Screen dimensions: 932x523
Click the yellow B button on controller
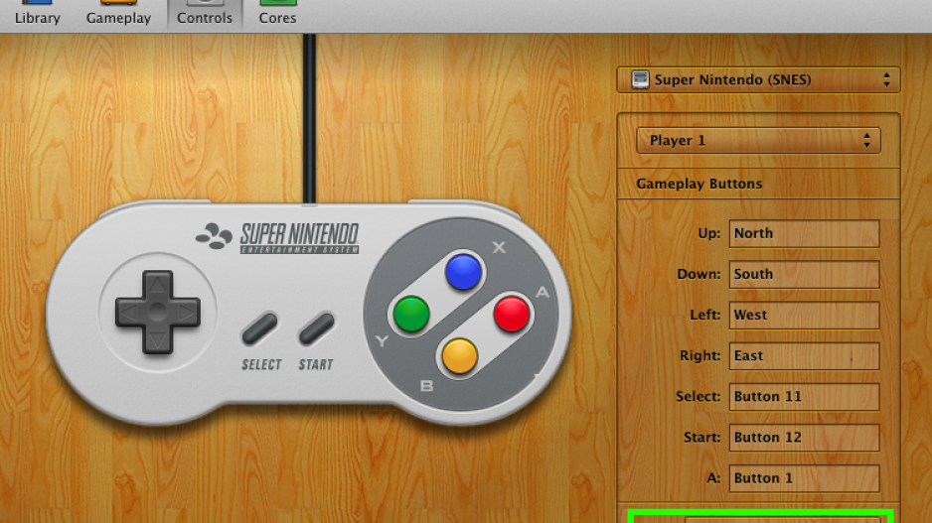point(459,355)
